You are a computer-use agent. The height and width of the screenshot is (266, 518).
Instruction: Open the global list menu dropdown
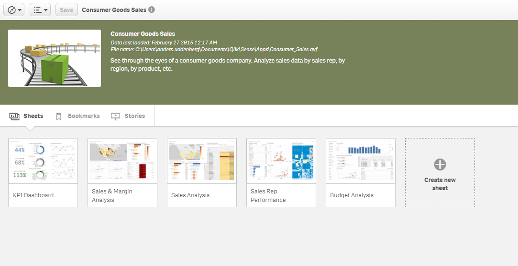pos(40,10)
